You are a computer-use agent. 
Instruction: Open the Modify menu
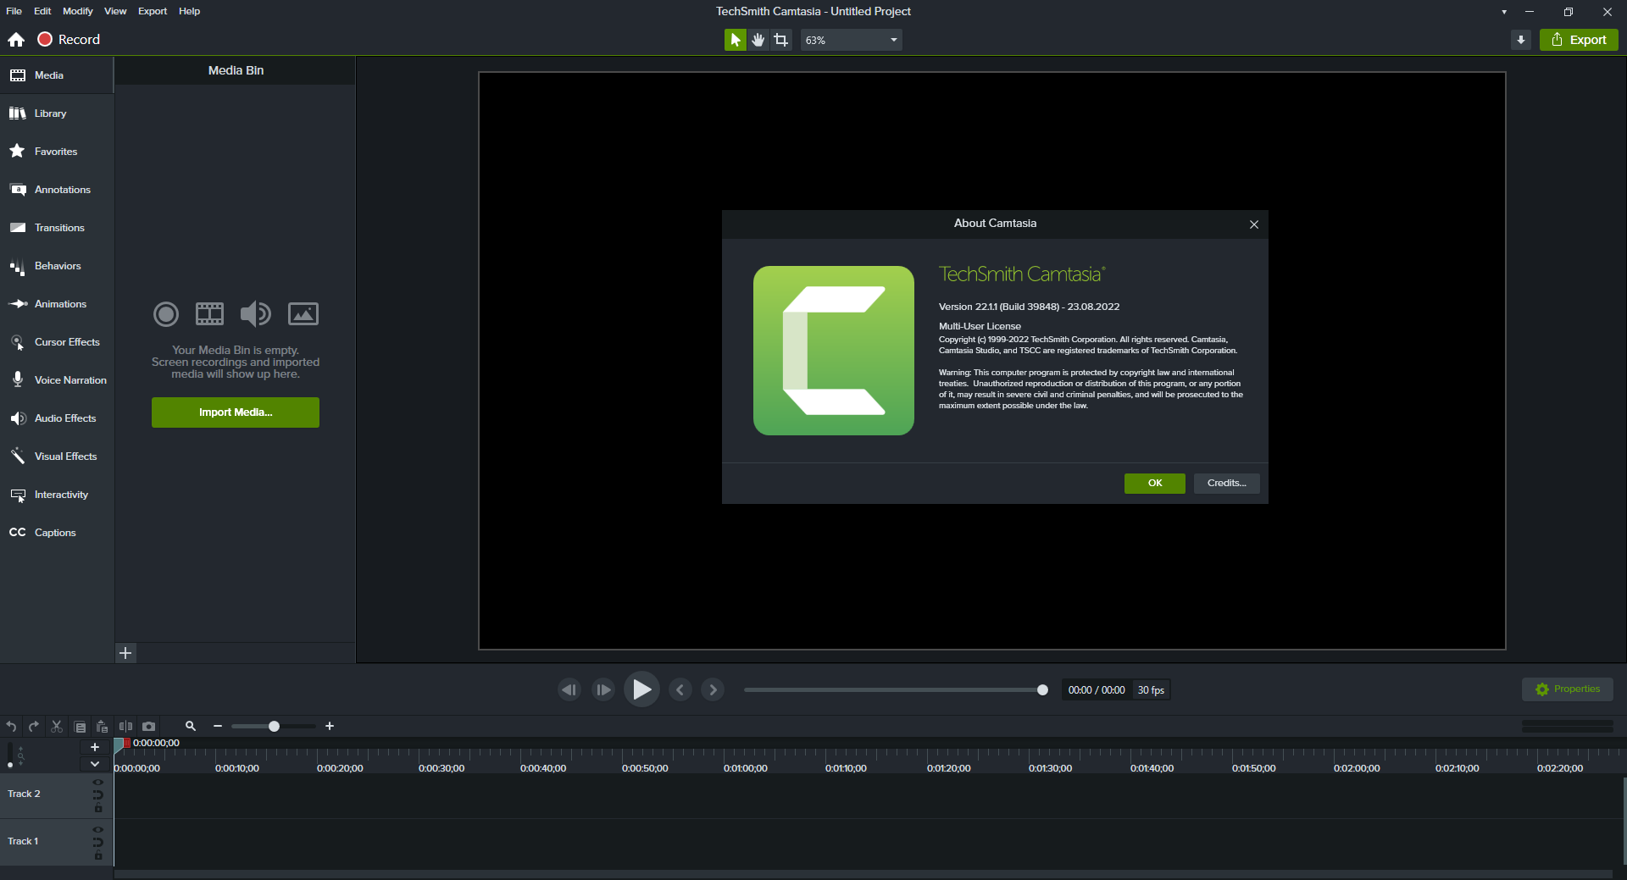tap(78, 11)
